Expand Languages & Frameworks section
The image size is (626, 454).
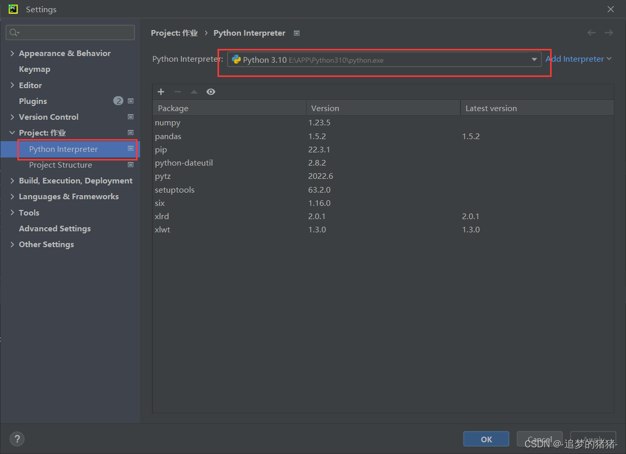pyautogui.click(x=12, y=196)
